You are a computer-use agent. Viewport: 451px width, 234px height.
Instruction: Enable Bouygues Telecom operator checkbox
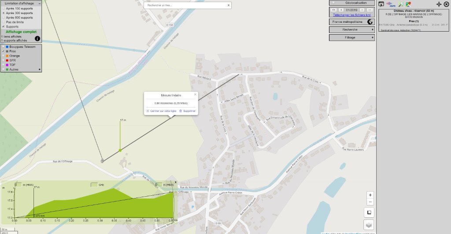3,47
